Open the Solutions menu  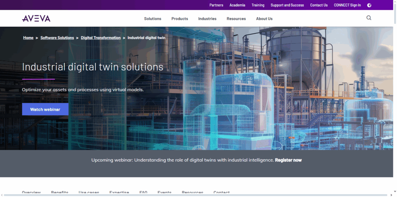pos(153,19)
